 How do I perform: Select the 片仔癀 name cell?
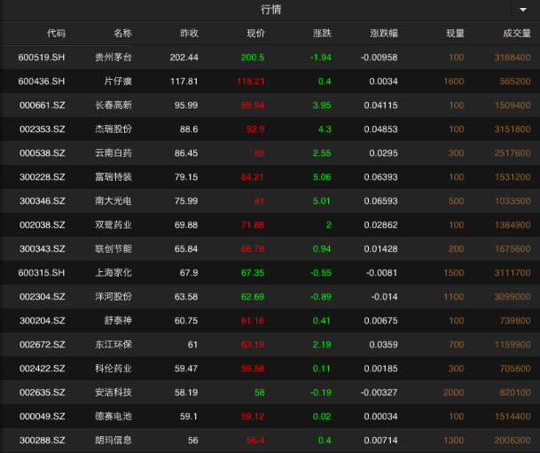click(x=118, y=82)
